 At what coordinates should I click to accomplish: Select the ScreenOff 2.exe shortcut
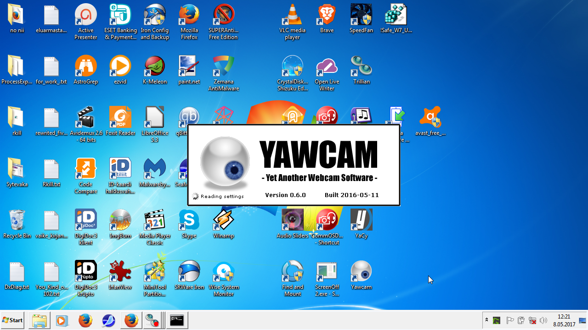[327, 279]
